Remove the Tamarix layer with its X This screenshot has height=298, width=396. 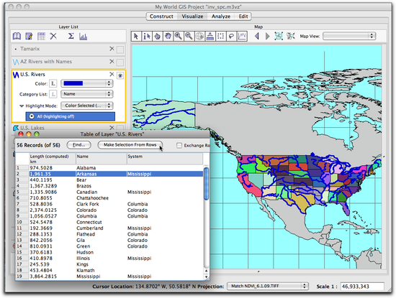tap(112, 49)
